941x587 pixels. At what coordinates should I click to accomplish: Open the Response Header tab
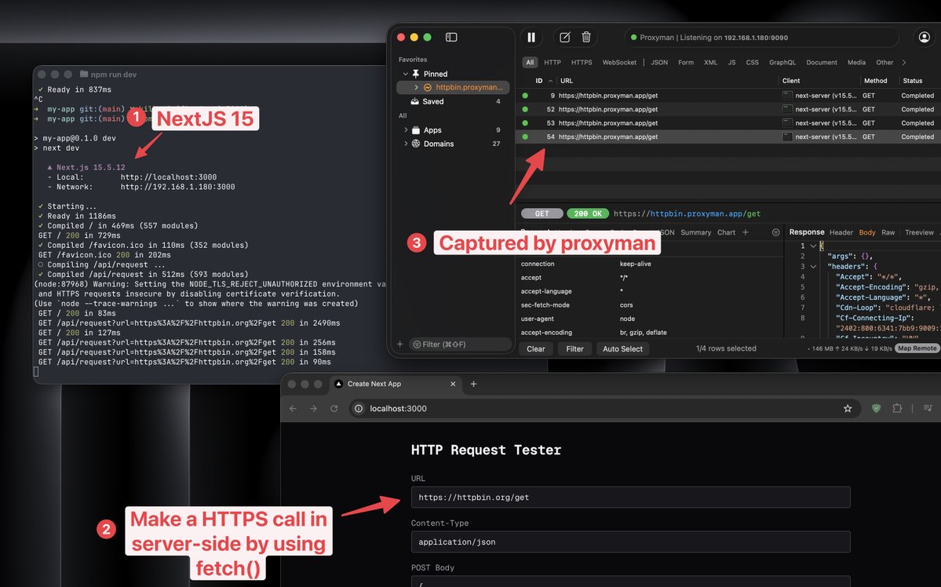point(841,232)
